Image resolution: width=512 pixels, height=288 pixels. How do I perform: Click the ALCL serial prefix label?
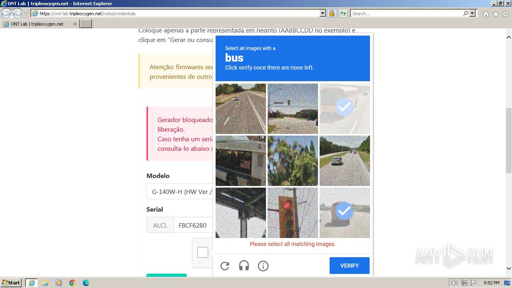[160, 225]
